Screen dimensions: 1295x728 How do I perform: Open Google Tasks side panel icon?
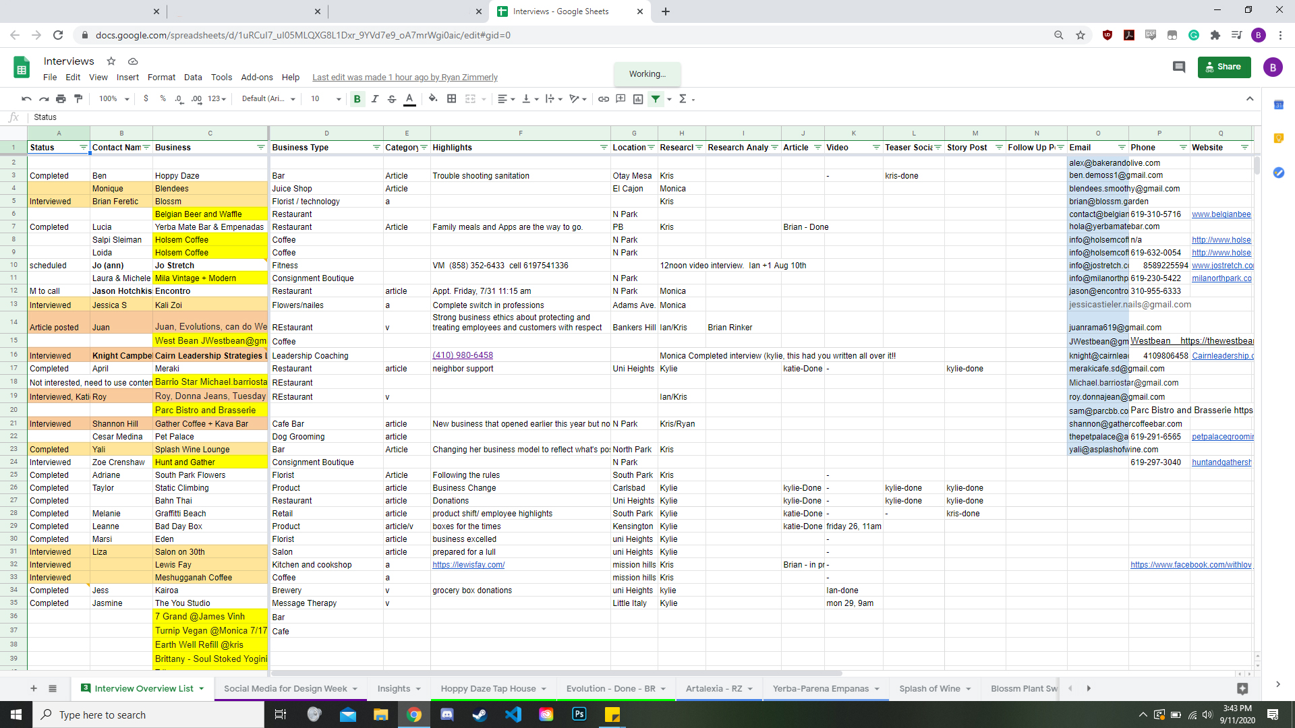[x=1278, y=173]
